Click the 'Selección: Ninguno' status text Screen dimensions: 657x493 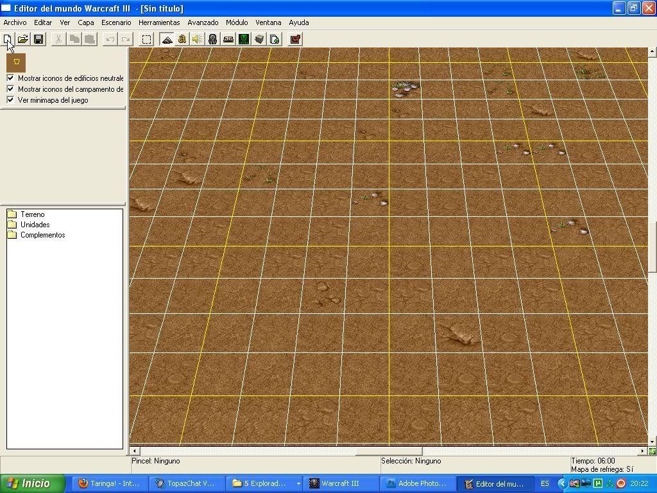click(411, 461)
